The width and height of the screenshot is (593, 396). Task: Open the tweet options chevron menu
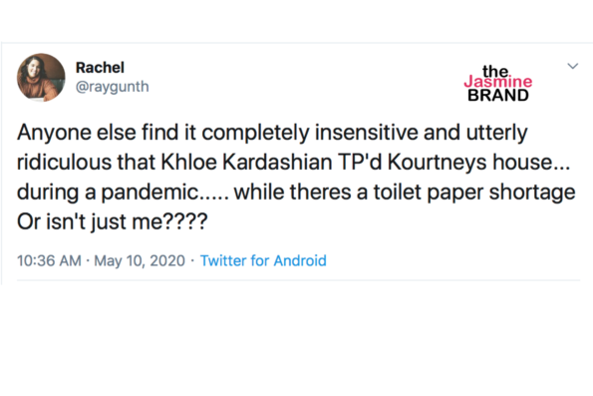(573, 66)
